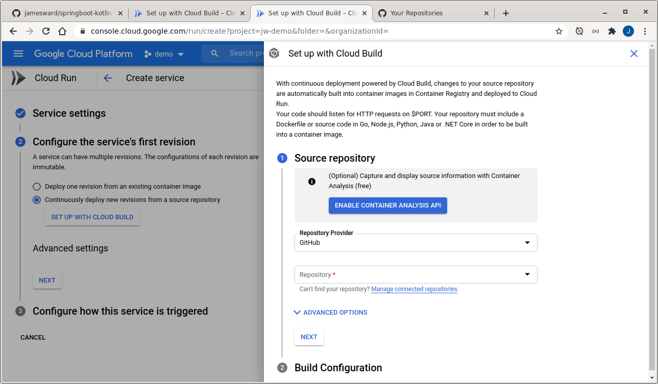
Task: Open the demo project selector dropdown
Action: click(x=164, y=54)
